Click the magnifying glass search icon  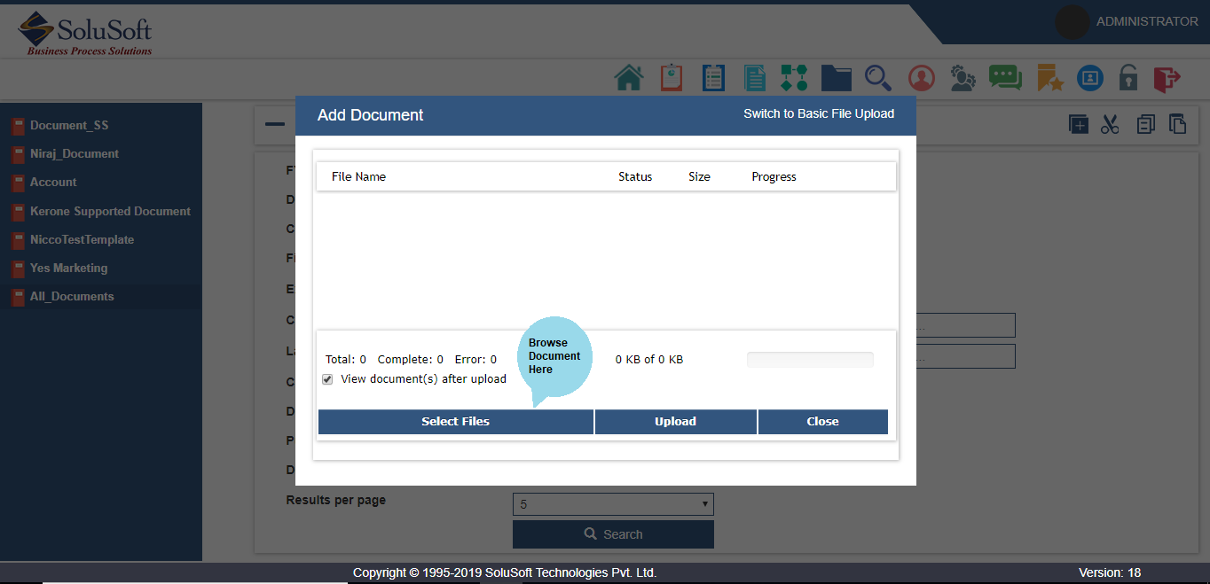877,78
